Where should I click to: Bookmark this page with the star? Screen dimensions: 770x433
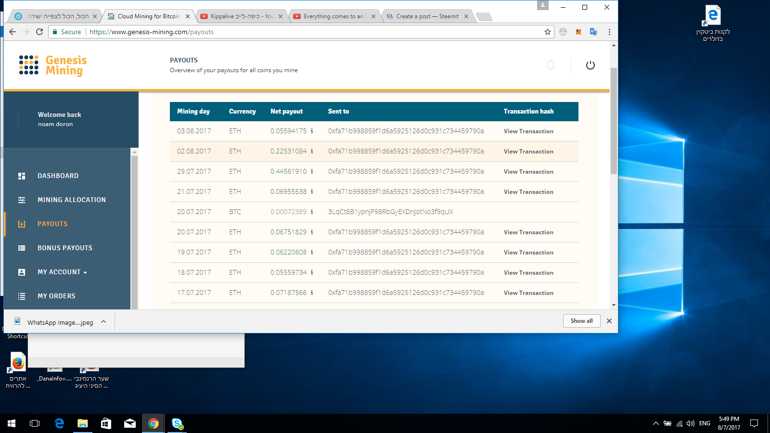[548, 32]
